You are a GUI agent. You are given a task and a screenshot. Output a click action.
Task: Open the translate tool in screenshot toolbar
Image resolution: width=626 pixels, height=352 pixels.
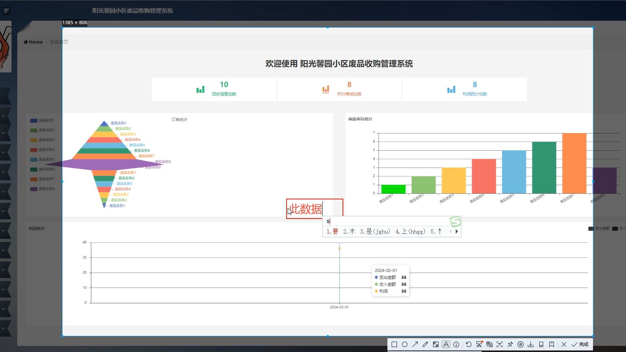pyautogui.click(x=489, y=344)
